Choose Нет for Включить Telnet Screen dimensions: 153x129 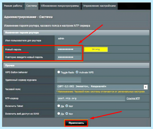[x=67, y=106]
